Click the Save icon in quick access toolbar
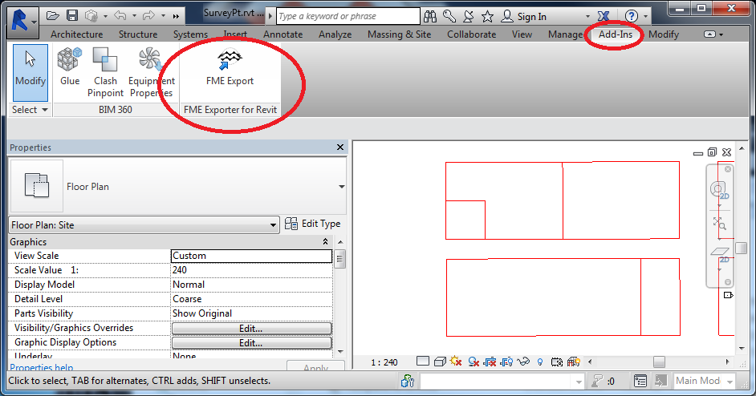Viewport: 756px width, 396px height. (72, 16)
